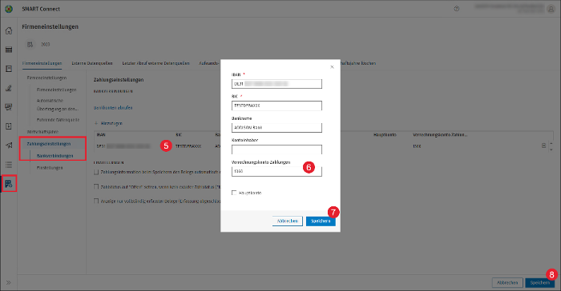Screen dimensions: 561x291
Task: Open the paper plane sidebar icon
Action: [9, 145]
